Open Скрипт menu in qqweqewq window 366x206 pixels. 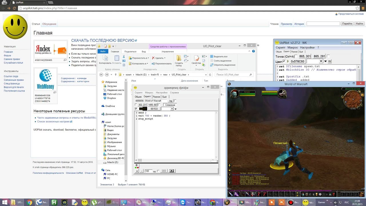[139, 93]
